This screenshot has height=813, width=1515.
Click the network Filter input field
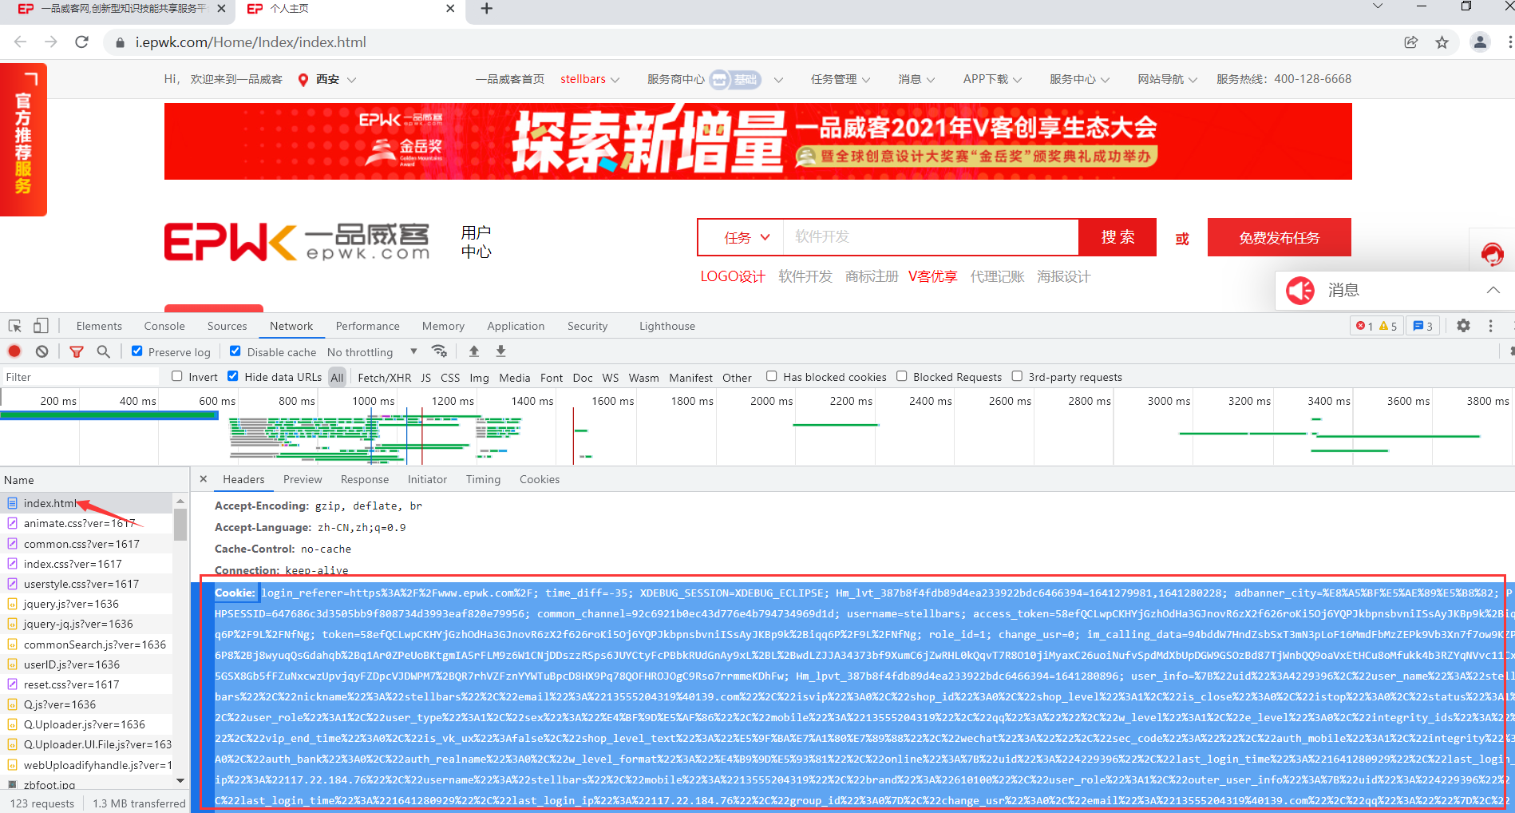click(x=80, y=377)
